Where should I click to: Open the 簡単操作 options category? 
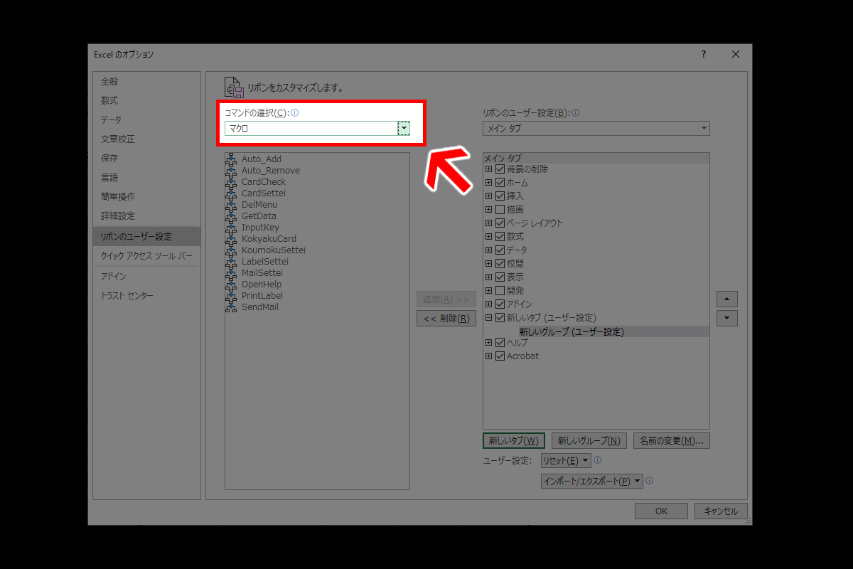tap(146, 197)
